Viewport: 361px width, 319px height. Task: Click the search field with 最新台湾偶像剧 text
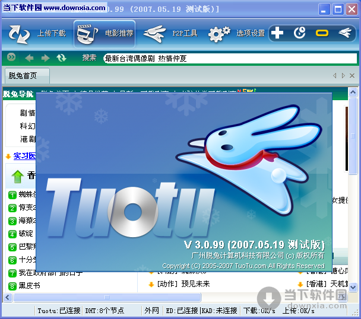[x=230, y=58]
